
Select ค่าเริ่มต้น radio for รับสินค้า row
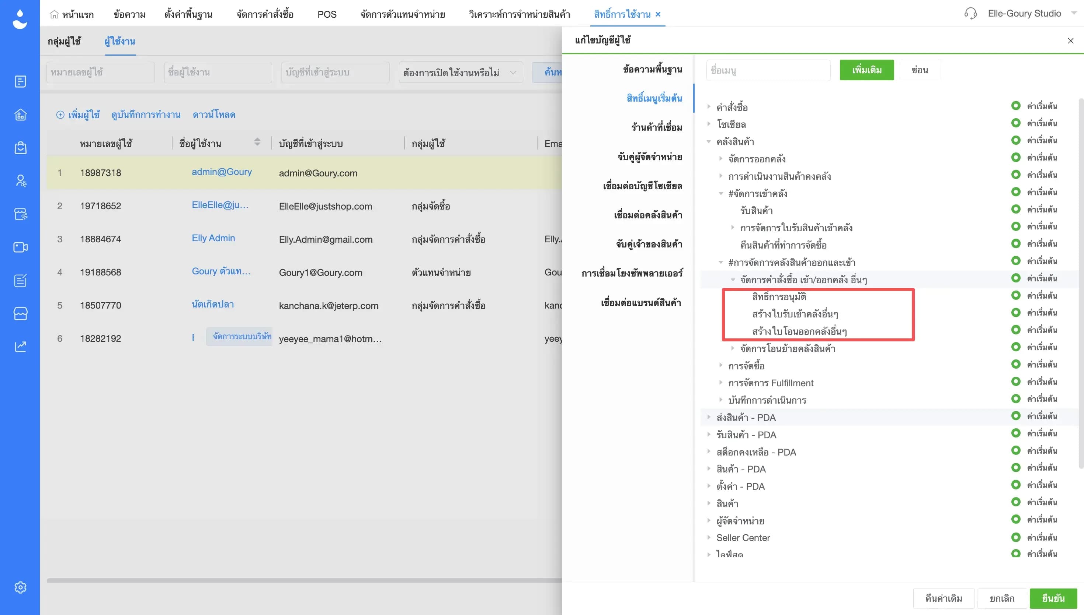tap(1015, 209)
